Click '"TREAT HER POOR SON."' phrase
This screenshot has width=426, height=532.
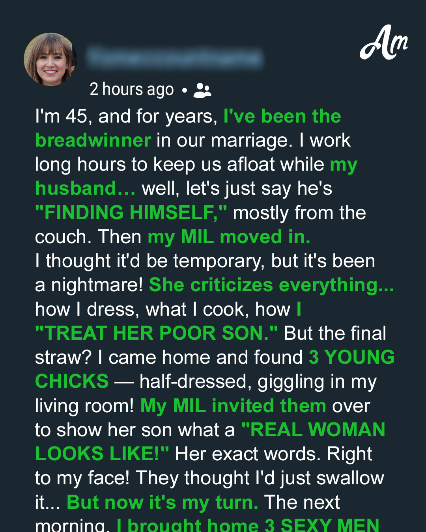pos(156,333)
